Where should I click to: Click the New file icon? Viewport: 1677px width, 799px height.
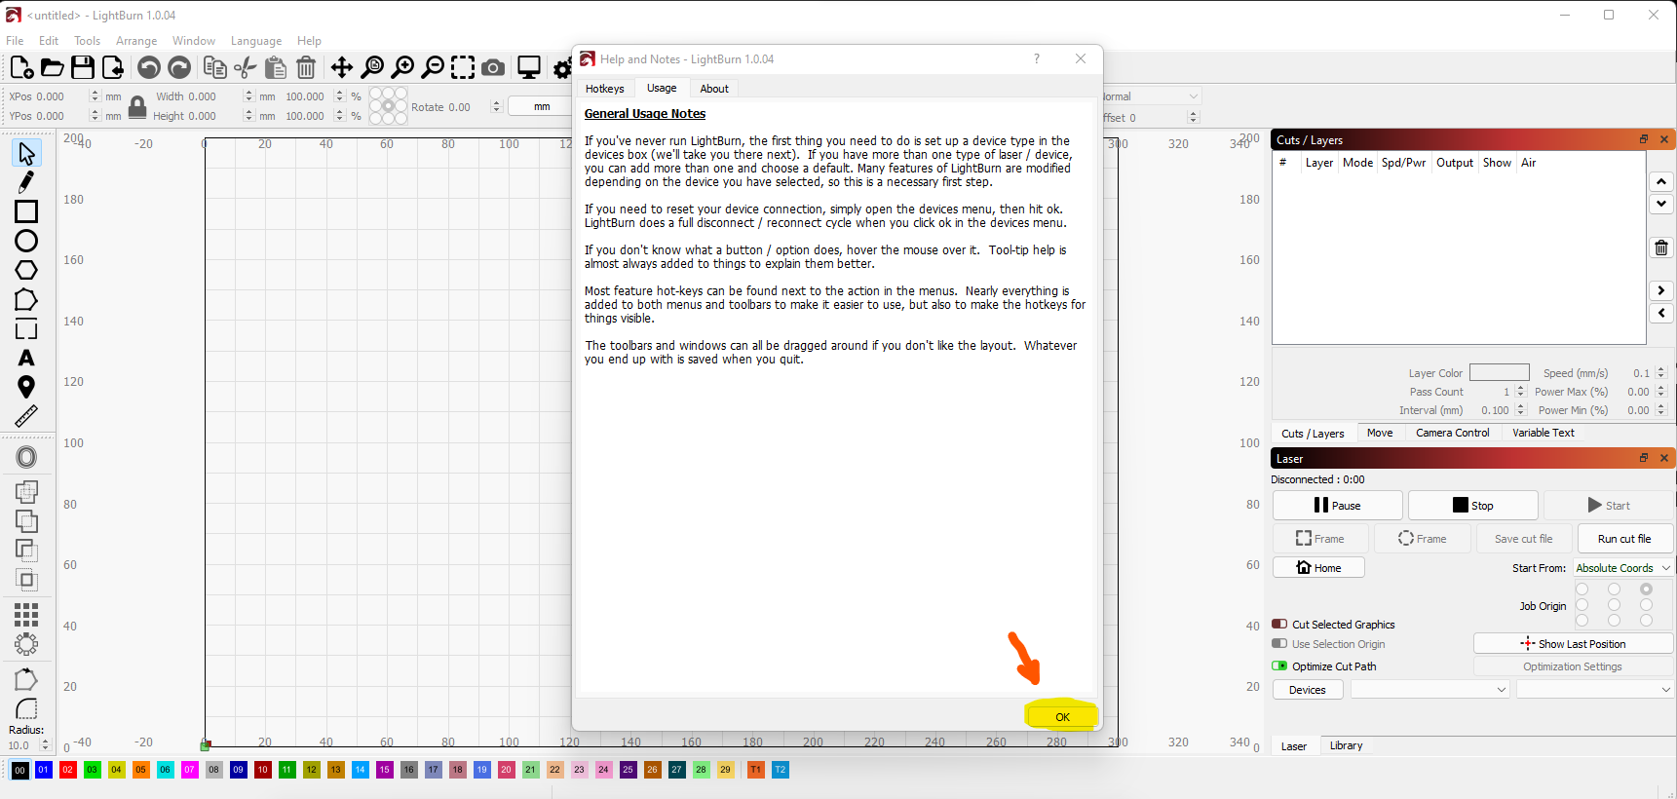coord(21,67)
